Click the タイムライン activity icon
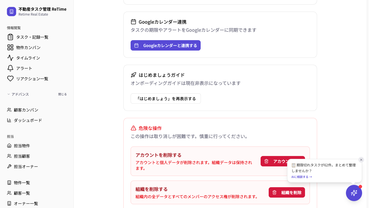The height and width of the screenshot is (208, 369). (10, 58)
